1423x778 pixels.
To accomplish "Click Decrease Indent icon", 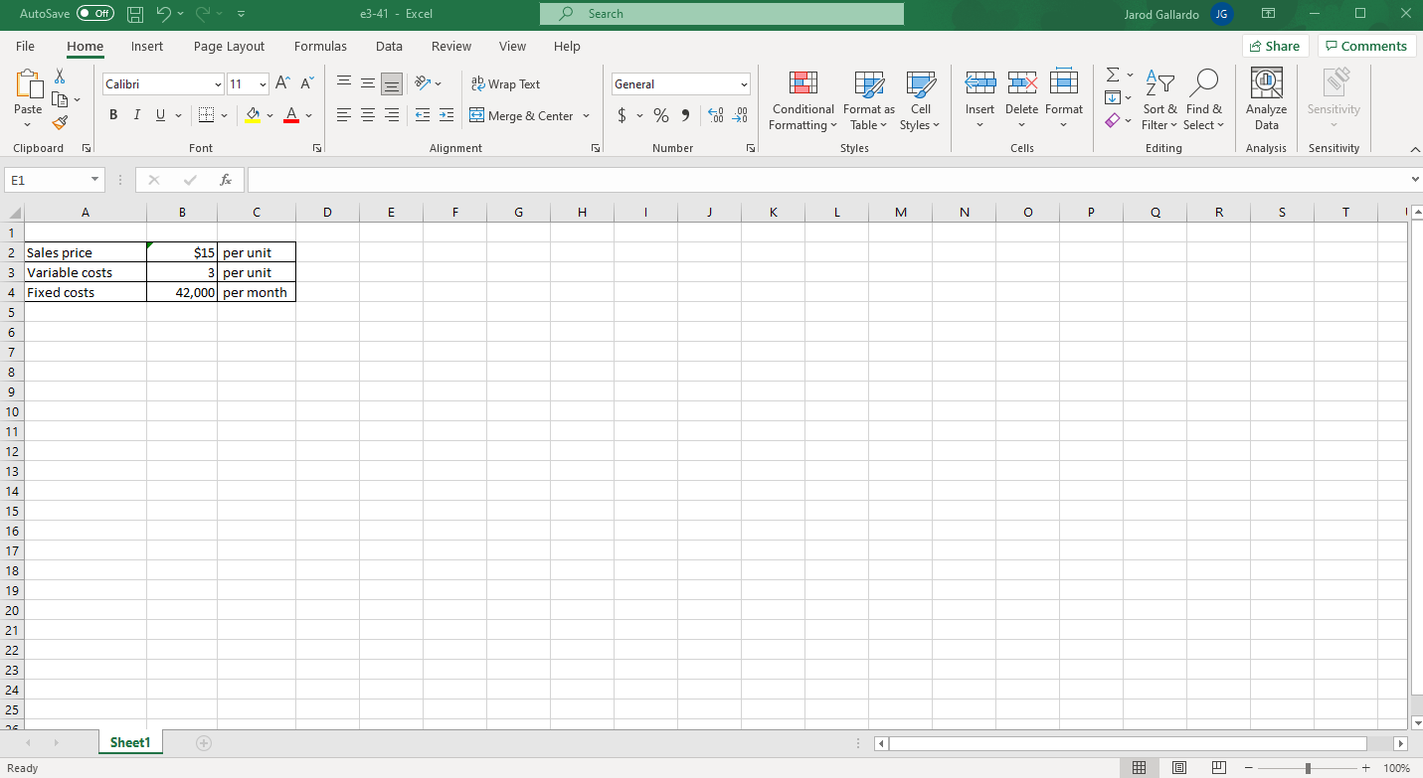I will coord(422,116).
